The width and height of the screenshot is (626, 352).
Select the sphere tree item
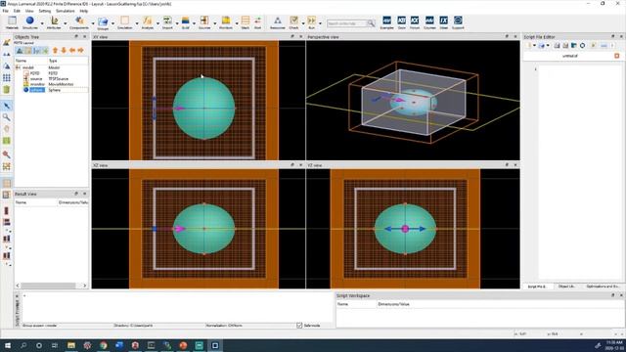(37, 90)
